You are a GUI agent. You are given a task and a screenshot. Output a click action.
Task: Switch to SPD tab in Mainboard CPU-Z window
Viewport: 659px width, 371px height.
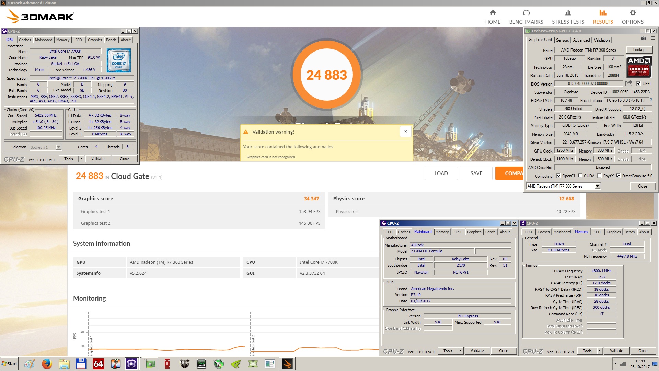click(x=458, y=232)
